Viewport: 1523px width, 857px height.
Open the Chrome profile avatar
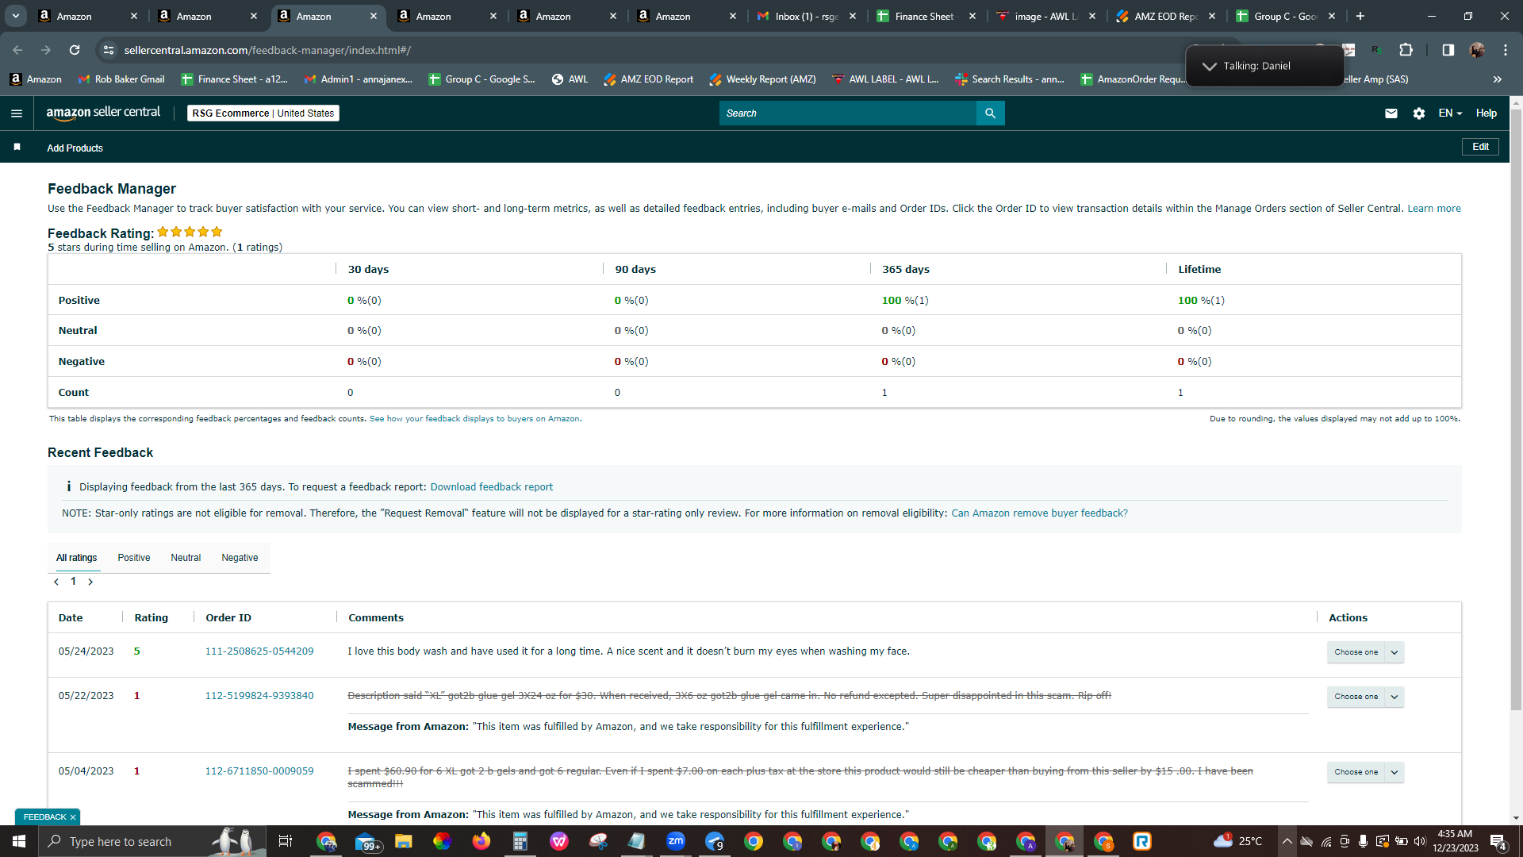pyautogui.click(x=1477, y=50)
